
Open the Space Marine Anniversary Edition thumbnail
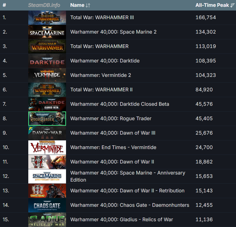[x=47, y=176]
